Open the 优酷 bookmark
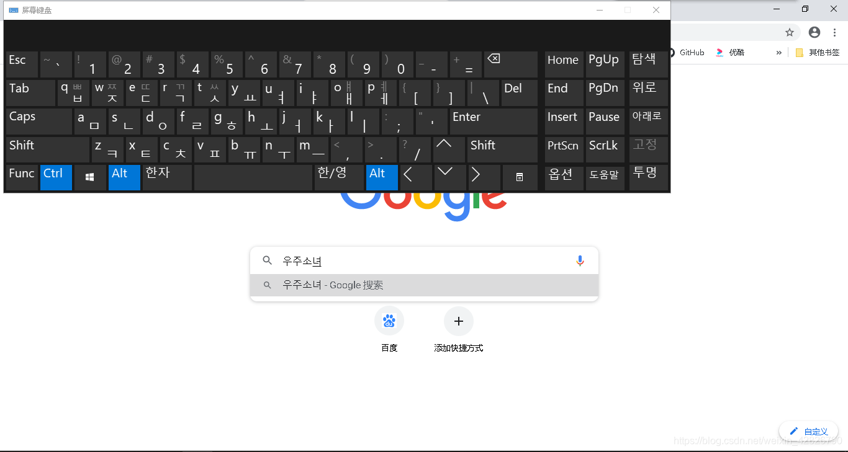848x452 pixels. pyautogui.click(x=730, y=53)
